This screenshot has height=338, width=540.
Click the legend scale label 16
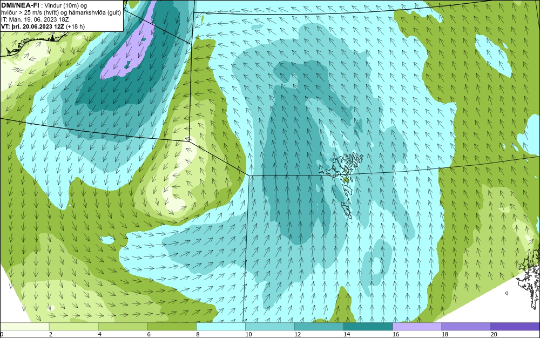point(396,334)
